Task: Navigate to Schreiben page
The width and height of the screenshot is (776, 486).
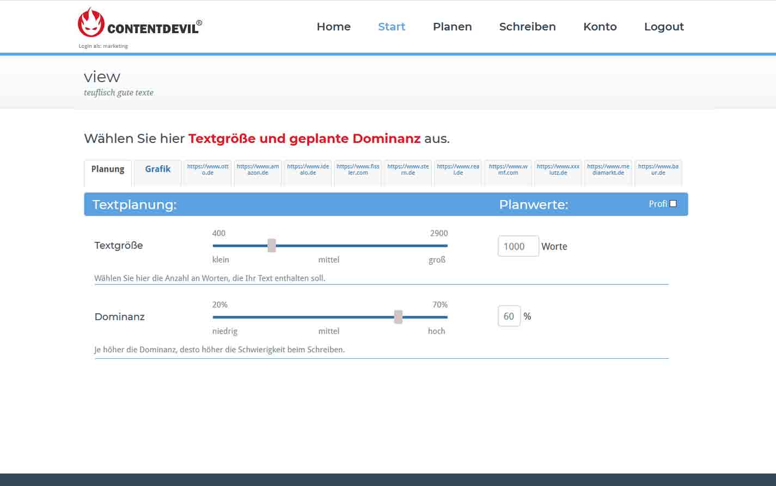Action: point(527,27)
